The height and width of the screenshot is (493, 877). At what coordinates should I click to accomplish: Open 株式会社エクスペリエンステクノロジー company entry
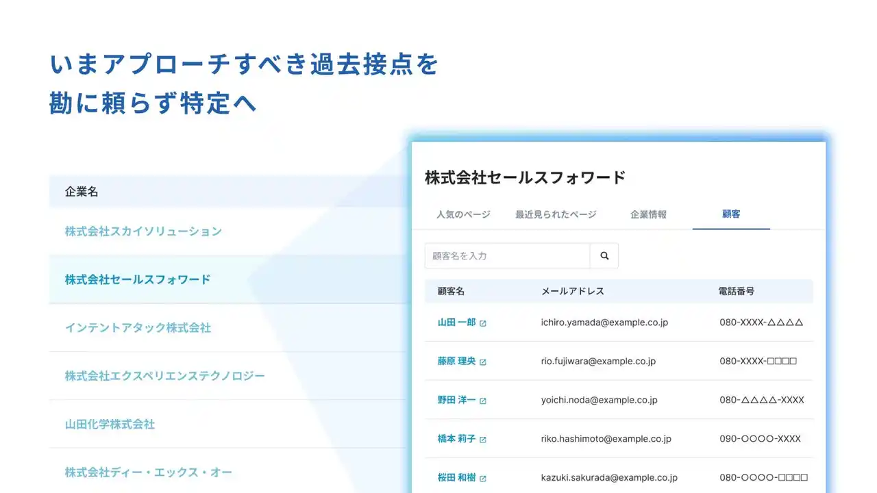pos(164,376)
